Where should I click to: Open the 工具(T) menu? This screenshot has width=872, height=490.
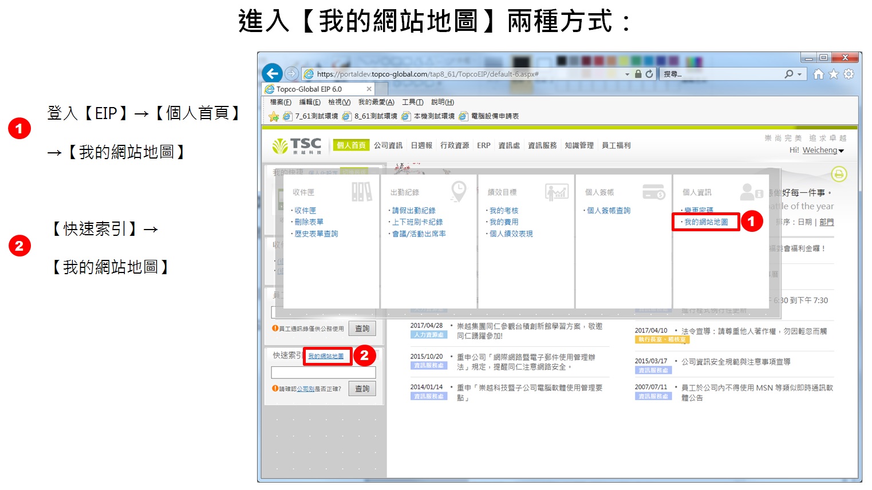pos(412,102)
